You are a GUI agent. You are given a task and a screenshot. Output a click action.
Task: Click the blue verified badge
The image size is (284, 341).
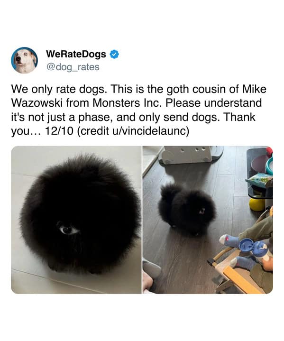[x=114, y=54]
